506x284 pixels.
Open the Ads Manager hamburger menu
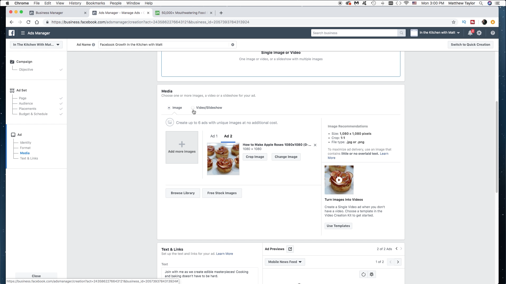coord(23,33)
